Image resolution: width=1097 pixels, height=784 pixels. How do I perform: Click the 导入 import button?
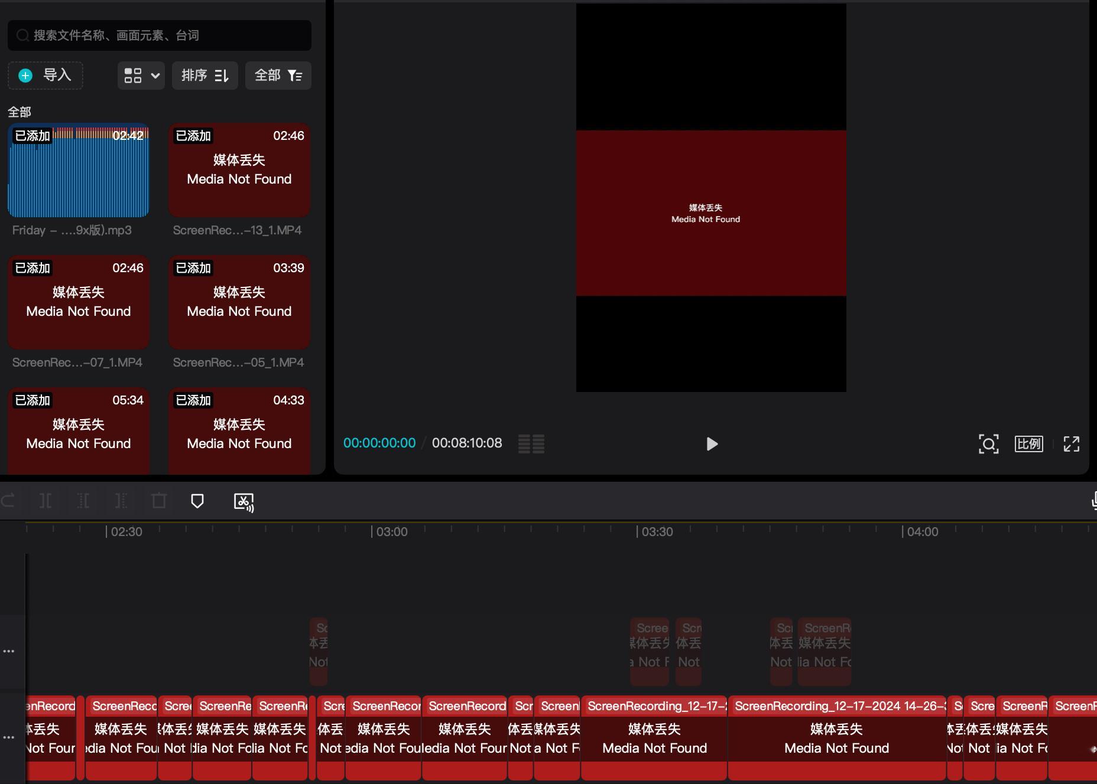[x=46, y=76]
